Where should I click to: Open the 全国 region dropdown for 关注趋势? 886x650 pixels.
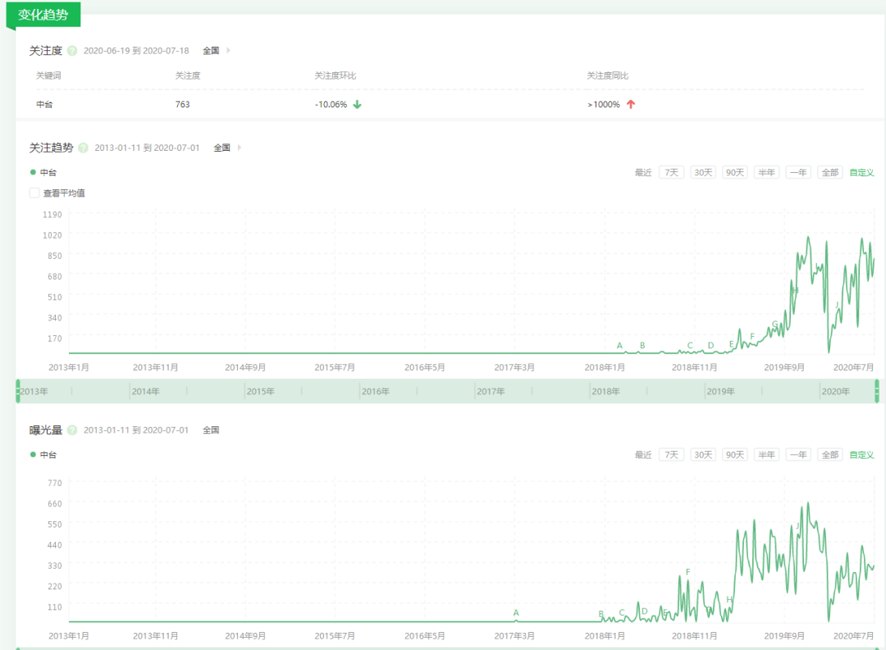(x=221, y=148)
